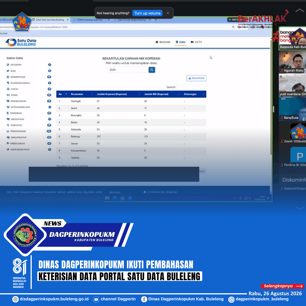Sort table by Kecamatan column

[81, 94]
